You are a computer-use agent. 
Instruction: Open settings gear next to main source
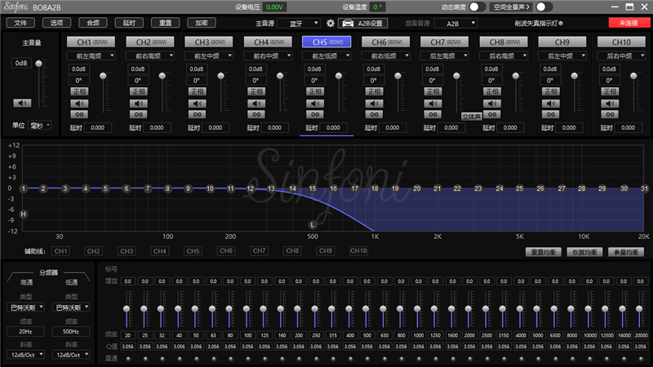(x=331, y=24)
